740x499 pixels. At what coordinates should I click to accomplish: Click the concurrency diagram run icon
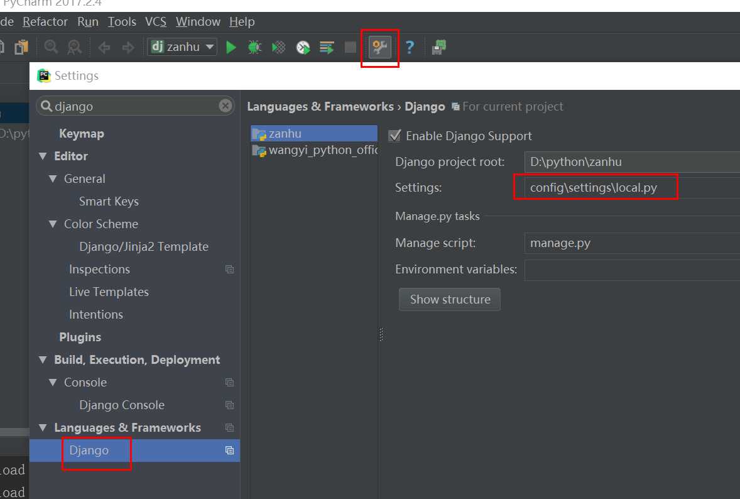(x=327, y=47)
